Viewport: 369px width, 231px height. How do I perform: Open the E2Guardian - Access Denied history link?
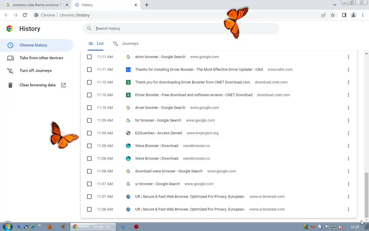pos(159,133)
